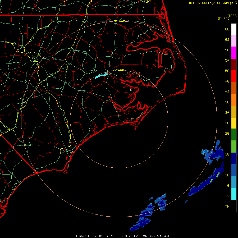The height and width of the screenshot is (238, 238).
Task: Click the light green 22 kft legend swatch
Action: [x=234, y=147]
